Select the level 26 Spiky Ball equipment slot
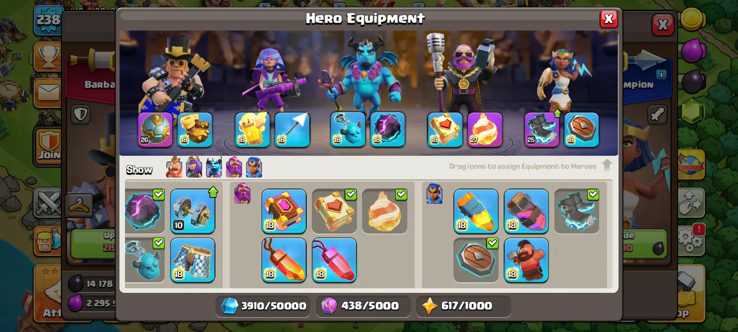The height and width of the screenshot is (332, 738). (x=155, y=130)
